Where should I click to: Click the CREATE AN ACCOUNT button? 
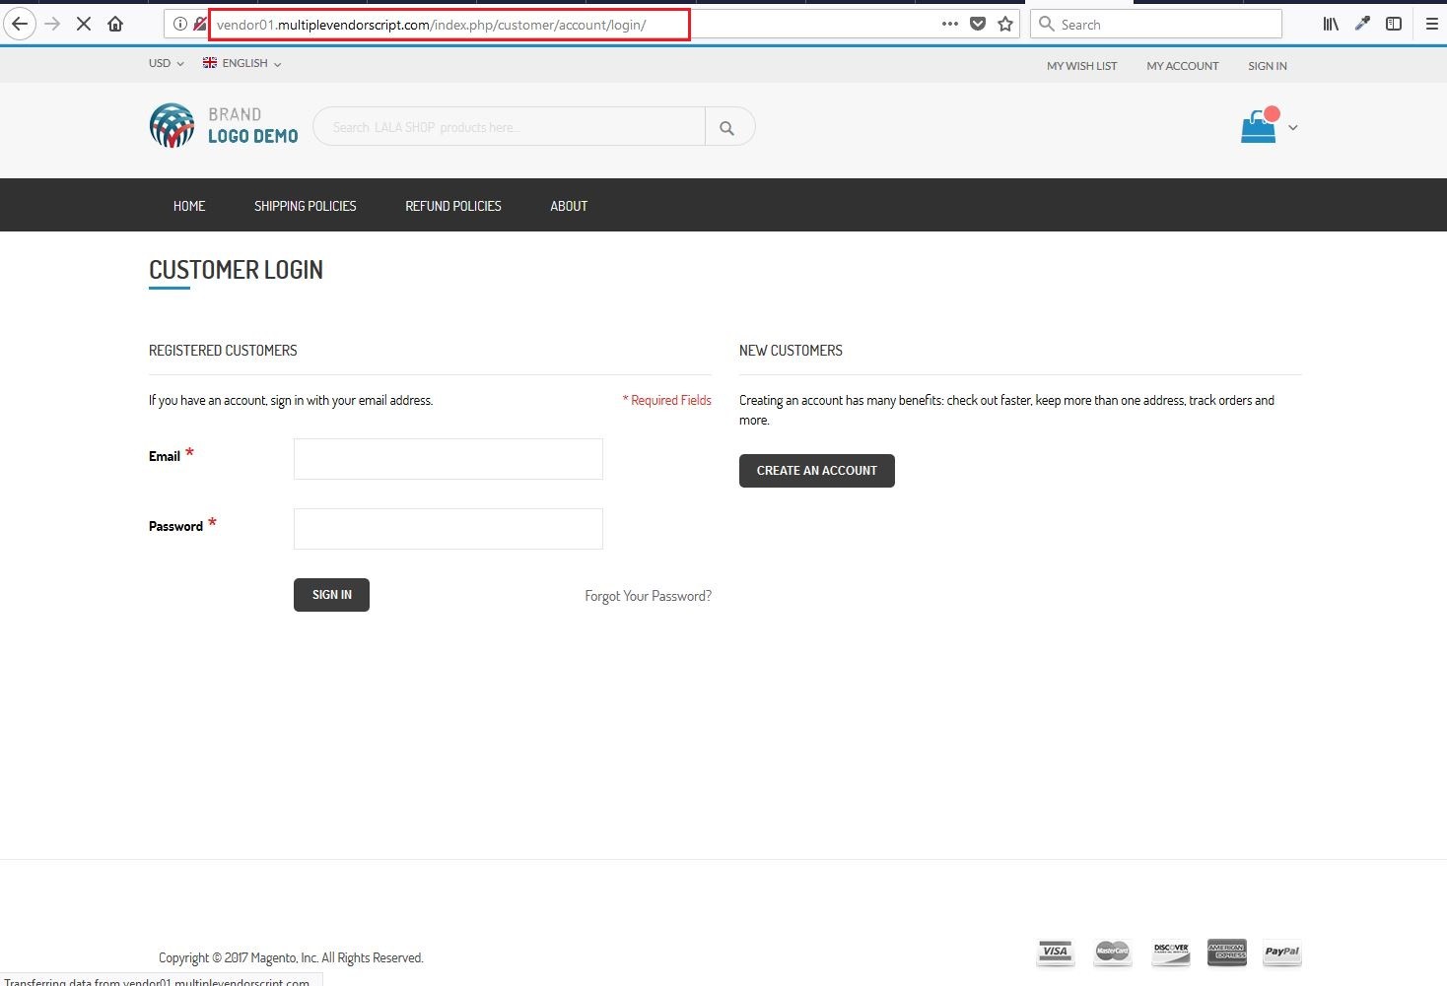point(816,470)
